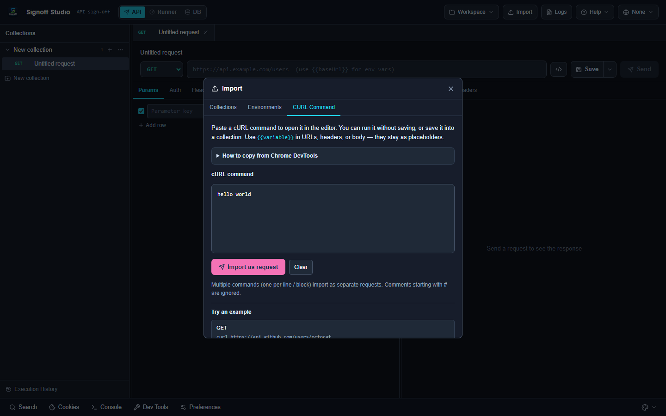
Task: Select the API mode button
Action: tap(133, 12)
